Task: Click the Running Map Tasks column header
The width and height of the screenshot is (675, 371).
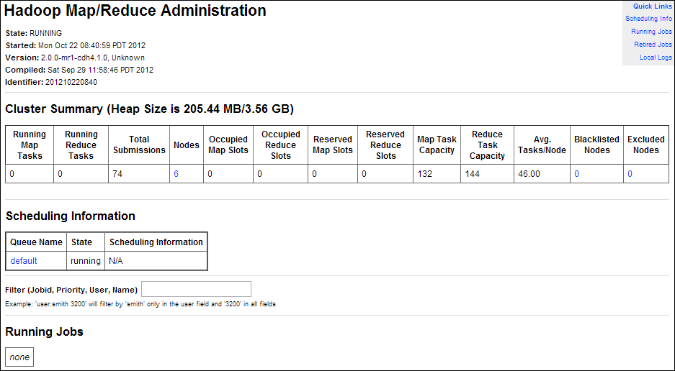Action: 30,145
